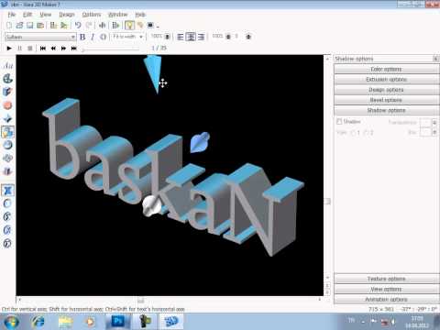
Task: Open the Design menu
Action: pos(67,15)
